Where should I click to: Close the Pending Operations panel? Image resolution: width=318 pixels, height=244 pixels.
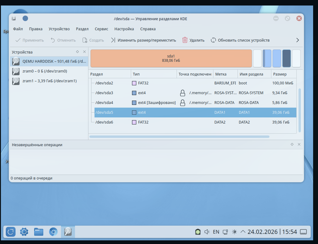point(299,144)
